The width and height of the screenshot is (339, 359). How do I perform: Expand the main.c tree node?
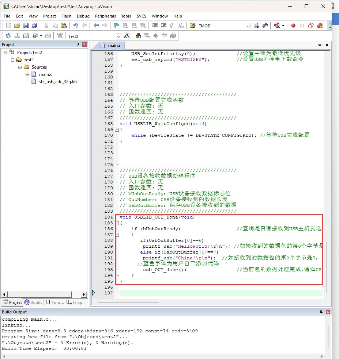pos(27,75)
